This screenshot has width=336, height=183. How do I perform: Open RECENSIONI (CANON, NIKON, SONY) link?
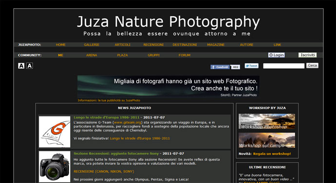(x=104, y=171)
